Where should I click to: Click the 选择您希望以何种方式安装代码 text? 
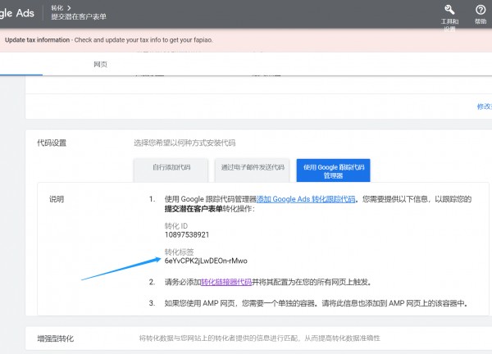184,143
